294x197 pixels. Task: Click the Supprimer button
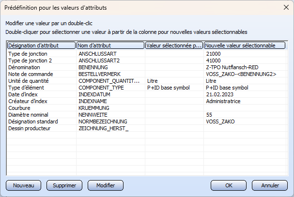[64, 185]
